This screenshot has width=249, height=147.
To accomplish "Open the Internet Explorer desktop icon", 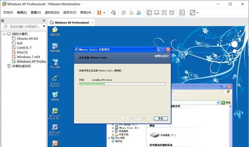I will pyautogui.click(x=55, y=81).
